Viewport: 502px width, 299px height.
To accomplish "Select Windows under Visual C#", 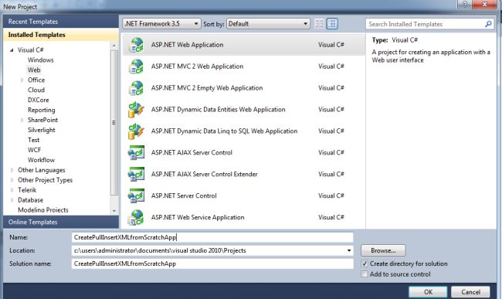I will [41, 59].
